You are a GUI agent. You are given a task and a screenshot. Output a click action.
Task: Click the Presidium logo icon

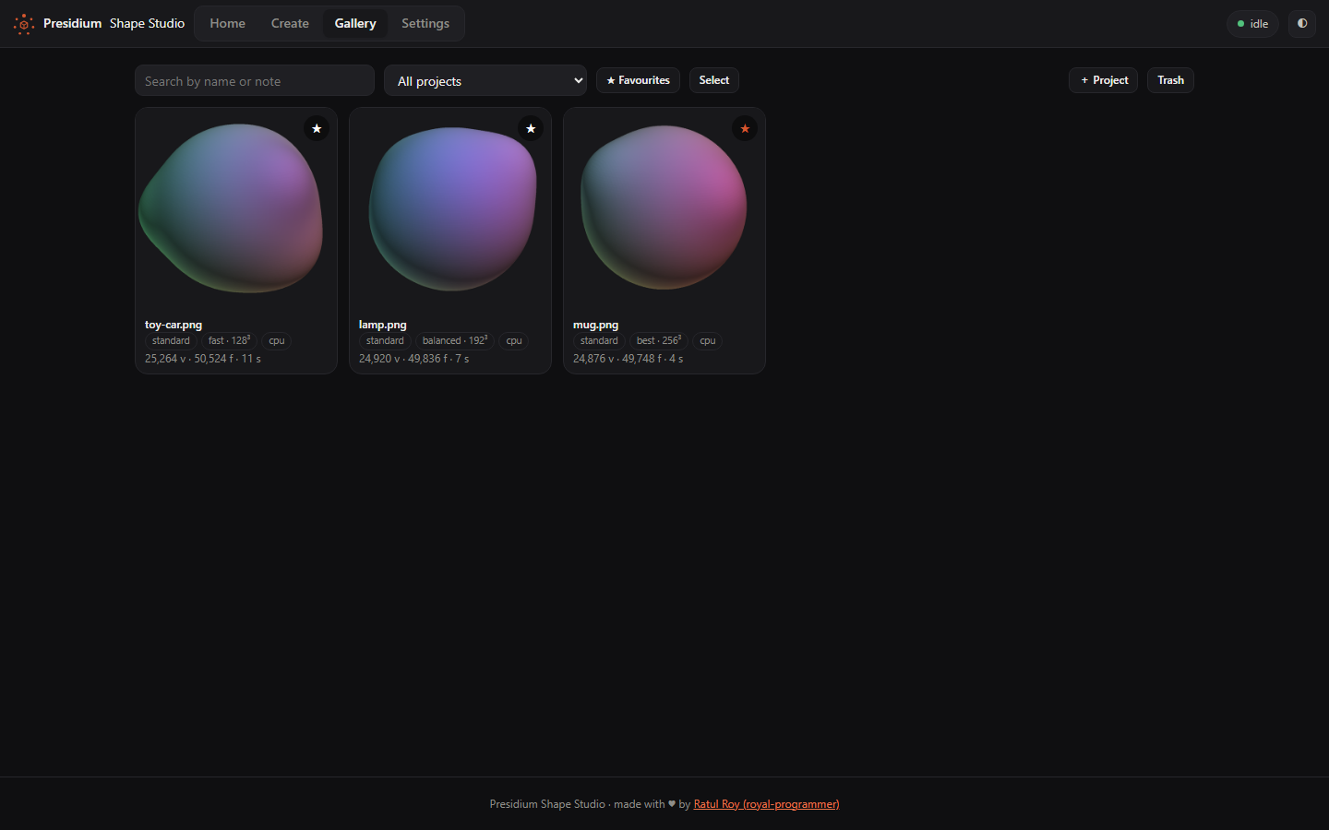coord(24,24)
